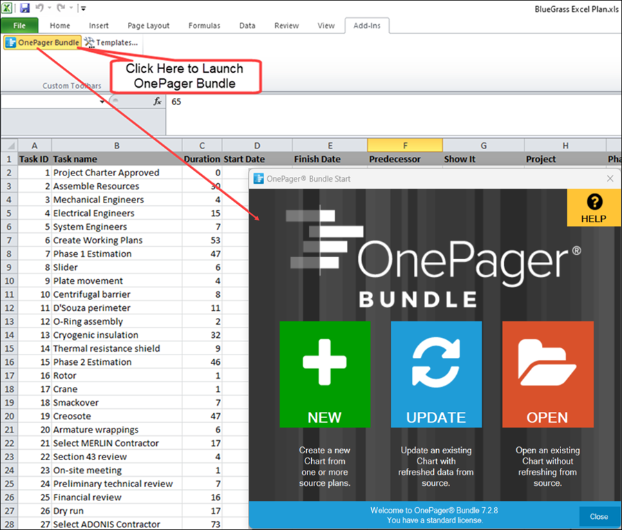
Task: Click the Excel application icon in the title bar
Action: tap(8, 7)
